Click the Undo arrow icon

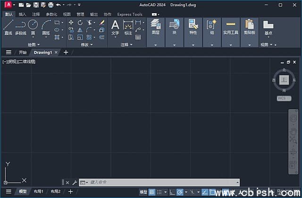point(59,5)
